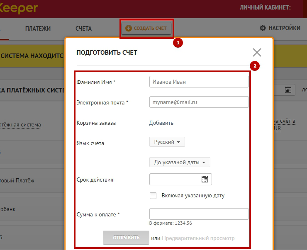Click the plus icon on Создать счёт
Image resolution: width=307 pixels, height=250 pixels.
click(129, 29)
